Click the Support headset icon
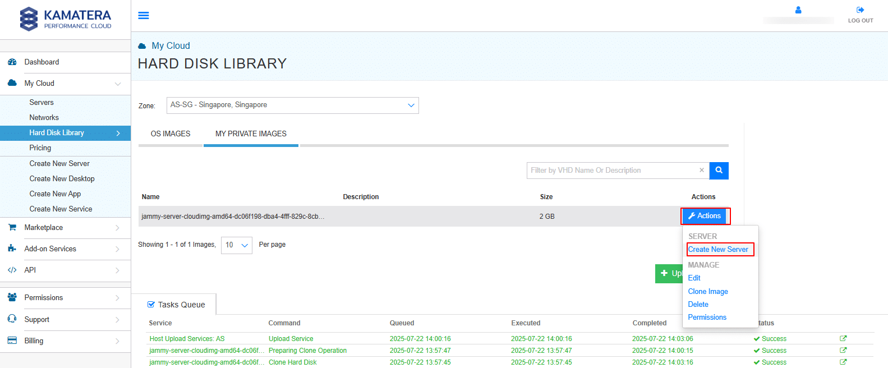Viewport: 888px width, 368px height. pos(12,319)
